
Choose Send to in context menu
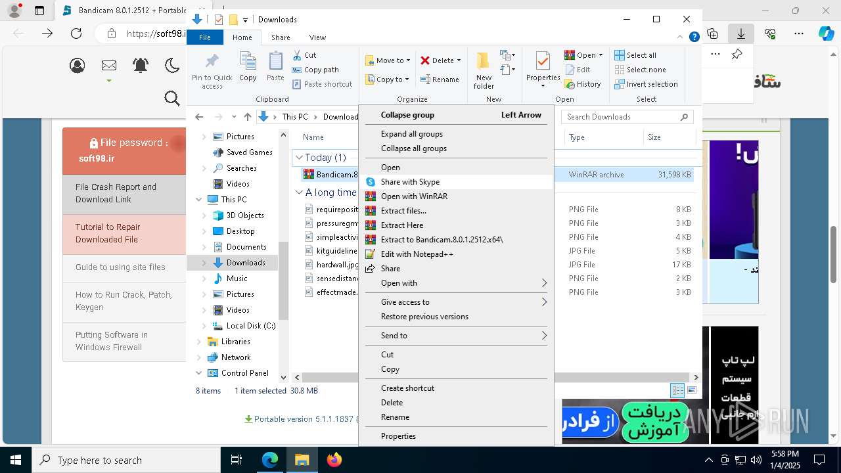tap(456, 336)
